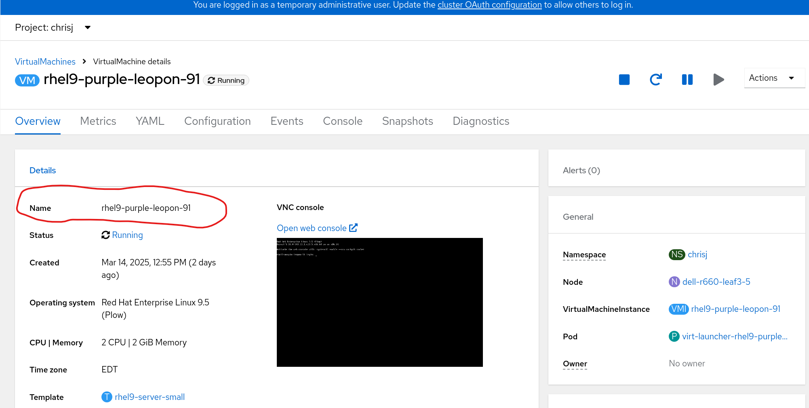The height and width of the screenshot is (408, 809).
Task: Click the Details section heading link
Action: click(x=42, y=170)
